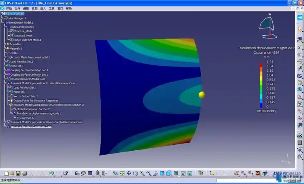This screenshot has width=304, height=184.
Task: Click the Design Table grid icon
Action: click(x=90, y=173)
